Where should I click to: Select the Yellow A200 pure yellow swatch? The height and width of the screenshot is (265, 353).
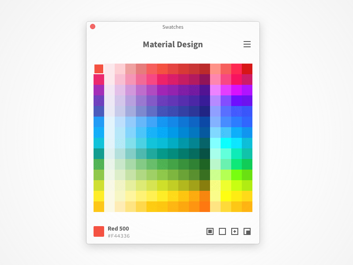click(226, 196)
